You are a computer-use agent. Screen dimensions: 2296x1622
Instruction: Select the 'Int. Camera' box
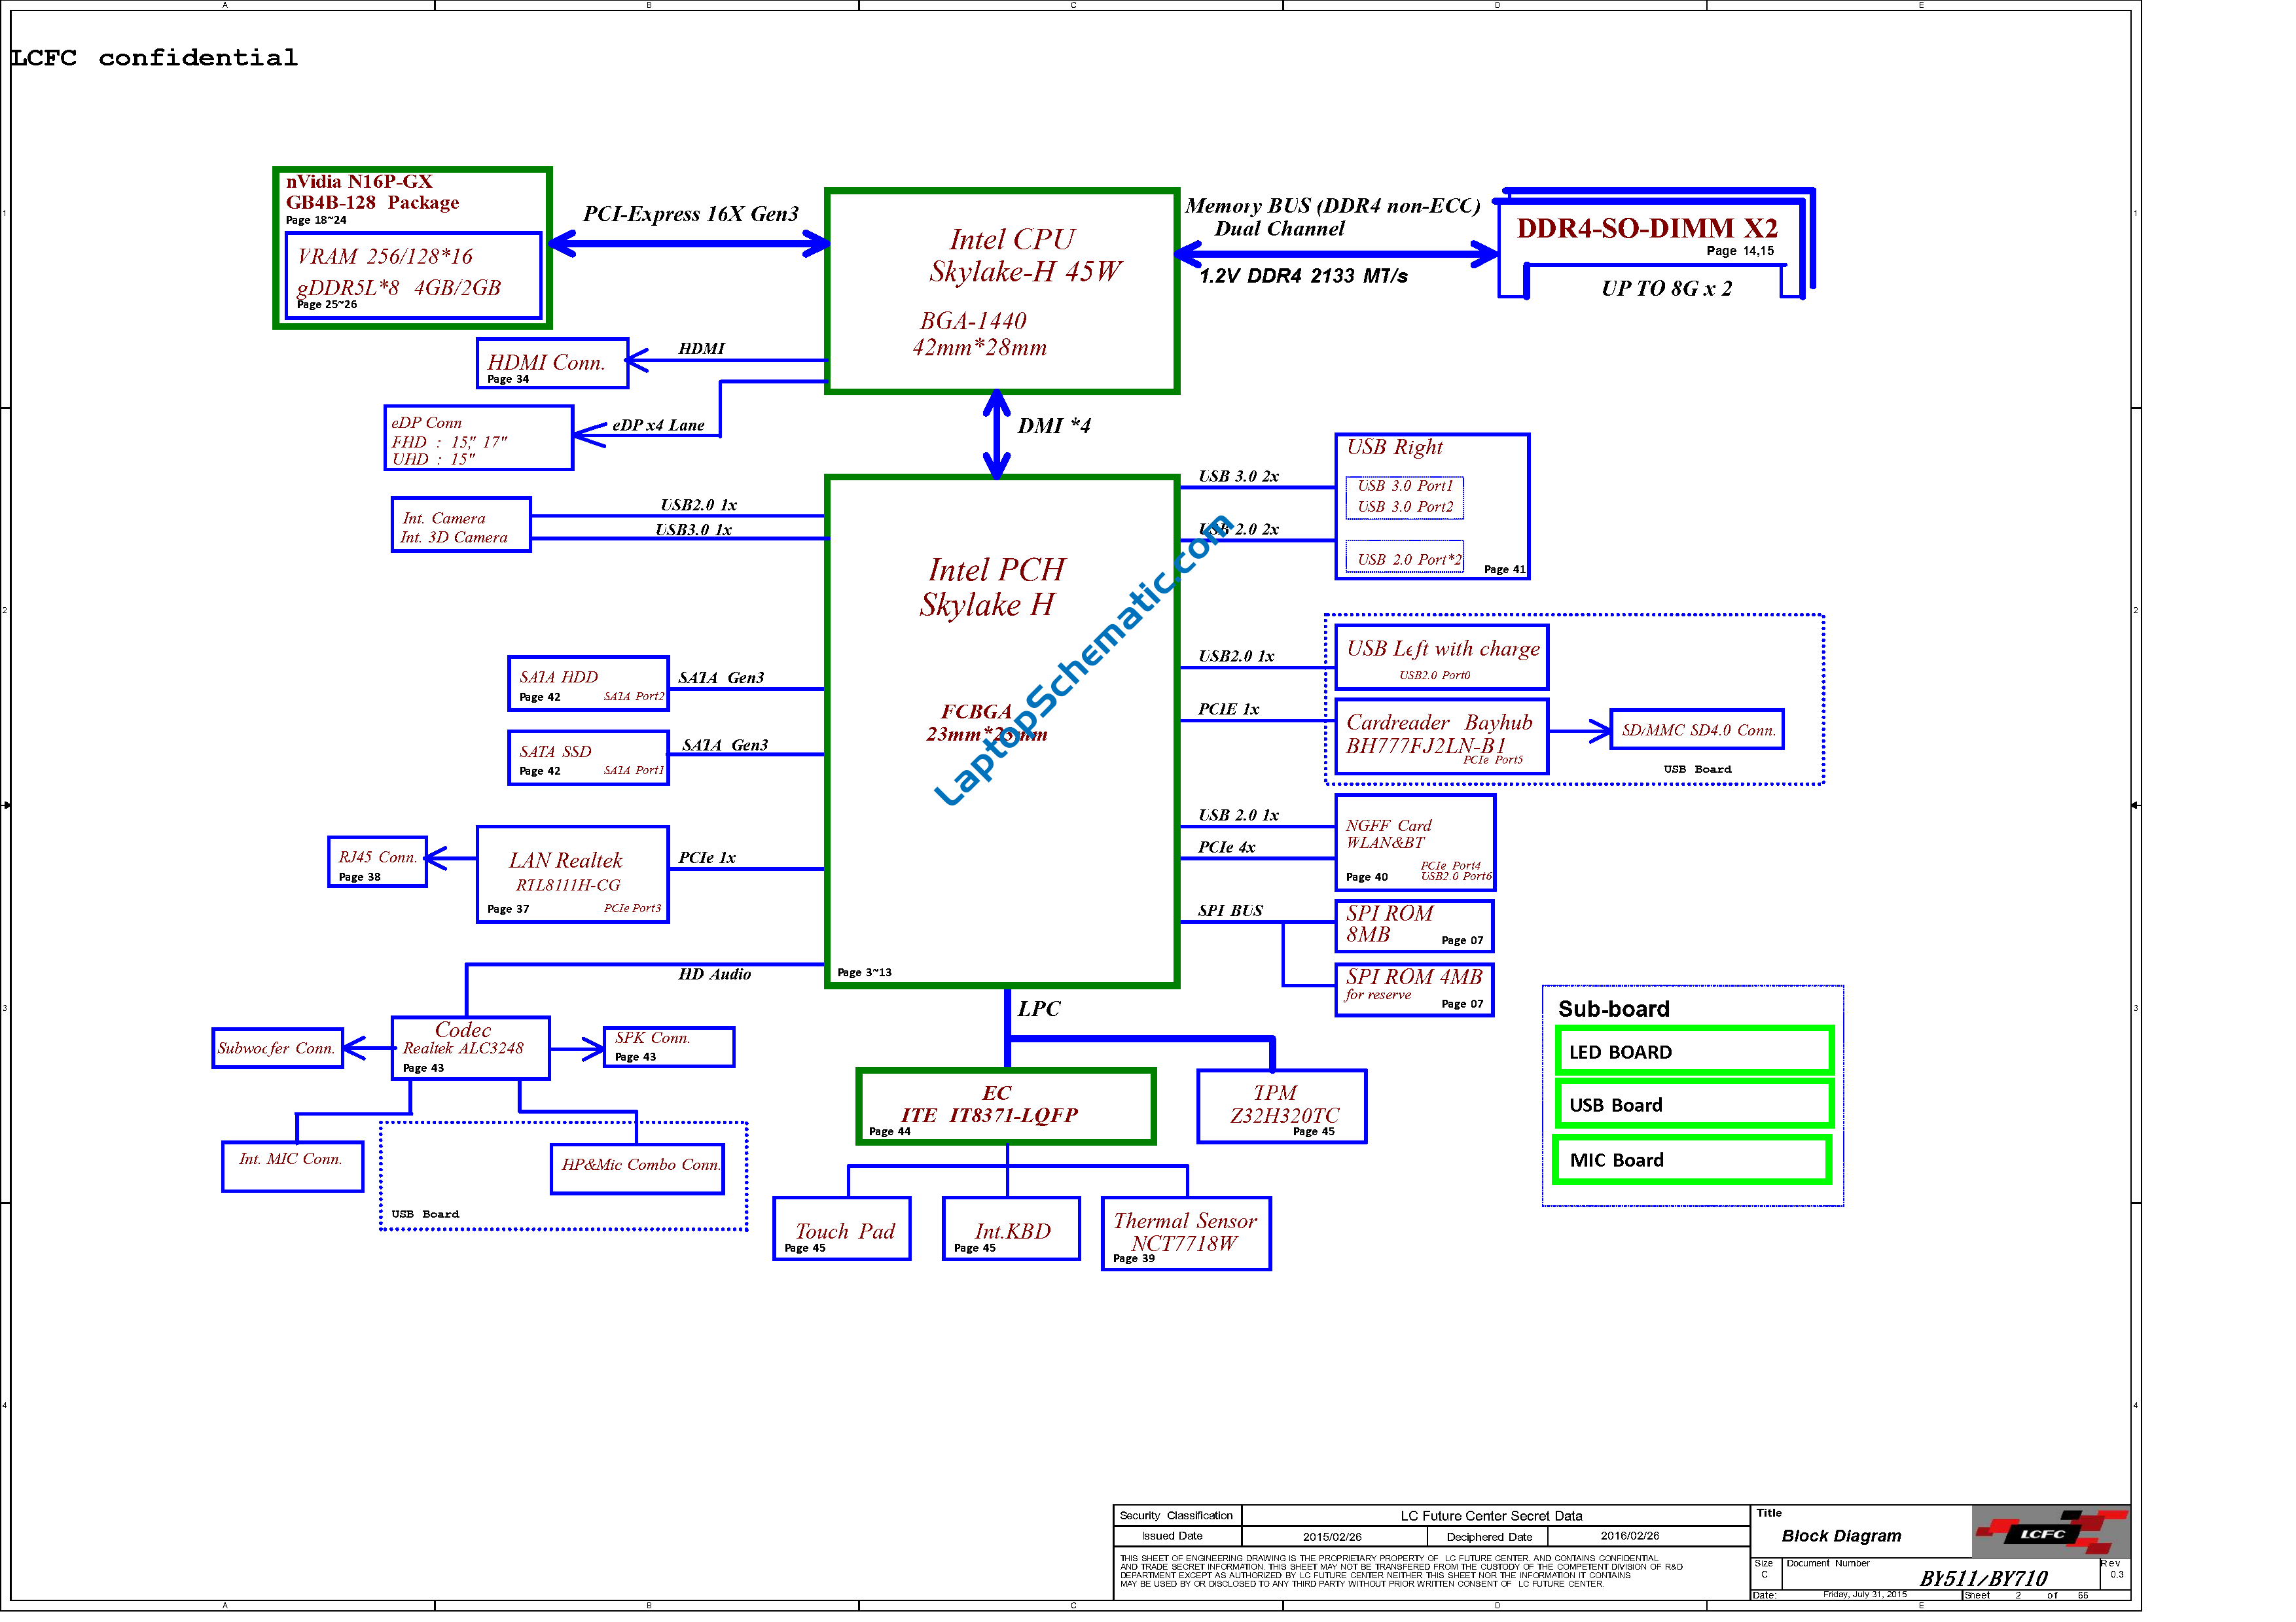click(461, 525)
